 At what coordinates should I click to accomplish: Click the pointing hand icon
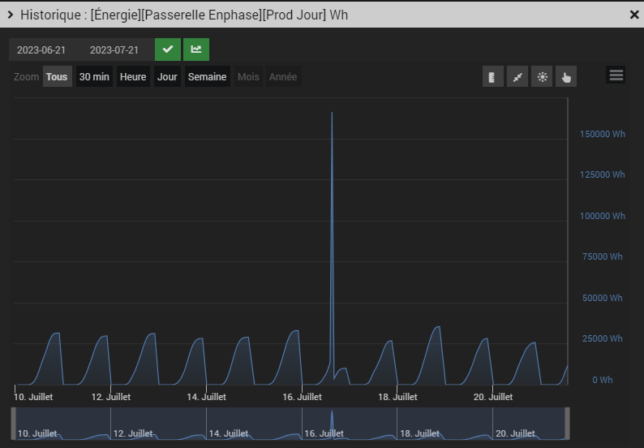coord(566,77)
